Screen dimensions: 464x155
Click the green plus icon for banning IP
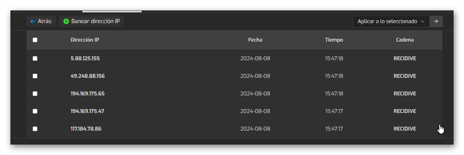[66, 21]
